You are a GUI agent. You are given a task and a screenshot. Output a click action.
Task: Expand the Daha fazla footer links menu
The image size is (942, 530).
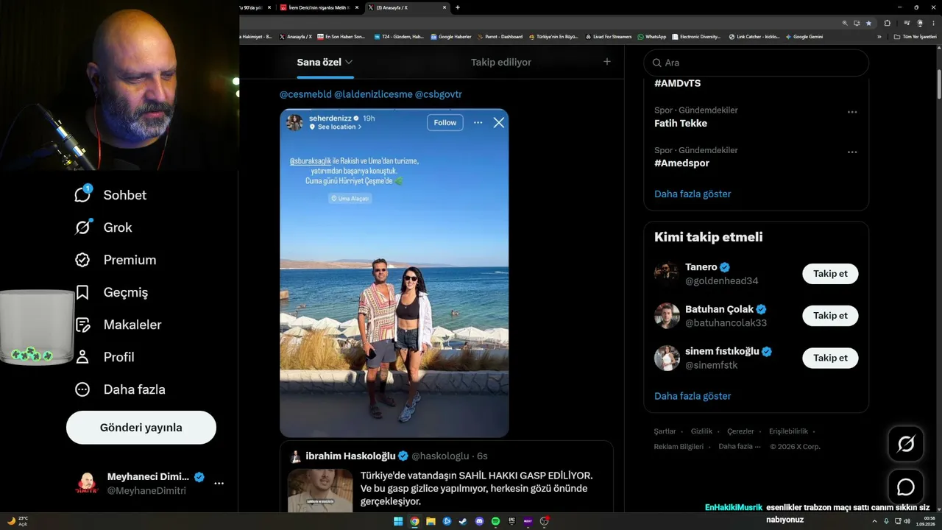(739, 446)
